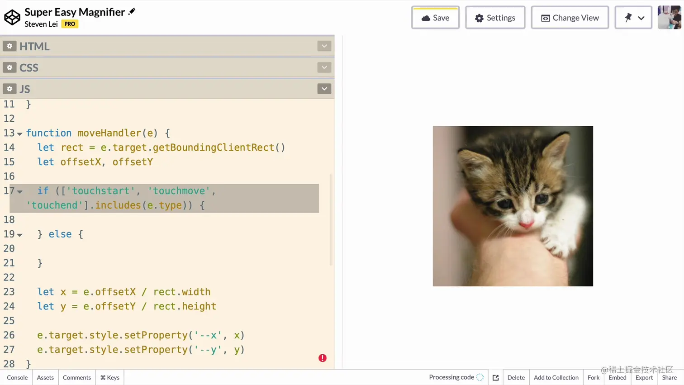Edit the pen title with pencil icon
This screenshot has width=684, height=385.
132,12
